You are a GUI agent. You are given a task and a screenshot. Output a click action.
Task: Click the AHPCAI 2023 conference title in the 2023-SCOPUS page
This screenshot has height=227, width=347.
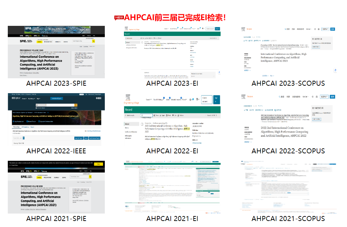click(x=284, y=57)
